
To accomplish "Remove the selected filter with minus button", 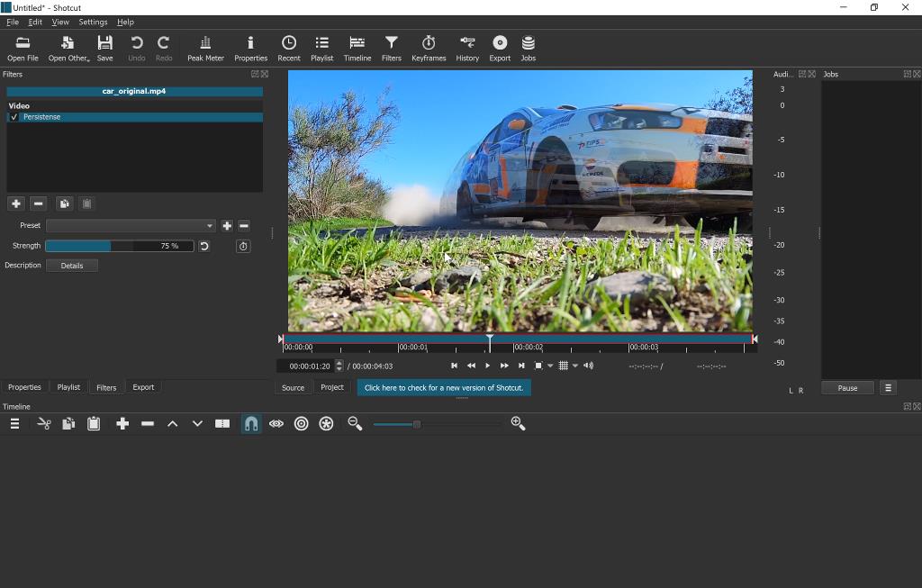I will click(x=38, y=204).
